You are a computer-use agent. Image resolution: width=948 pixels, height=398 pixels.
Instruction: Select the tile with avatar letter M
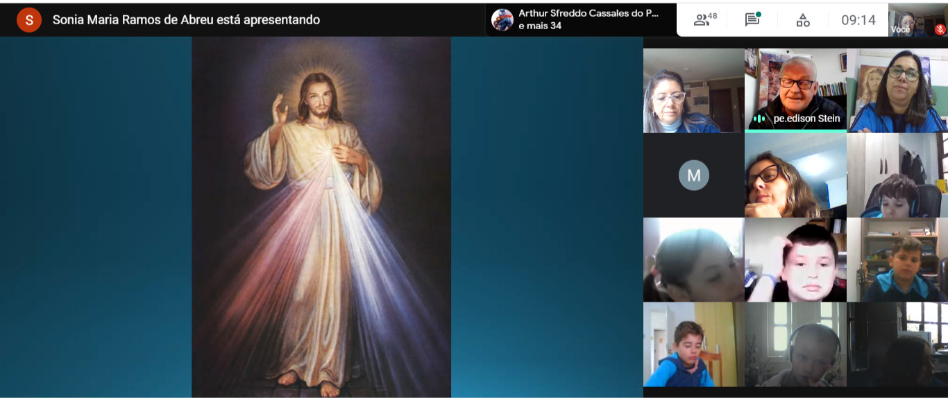click(x=693, y=175)
